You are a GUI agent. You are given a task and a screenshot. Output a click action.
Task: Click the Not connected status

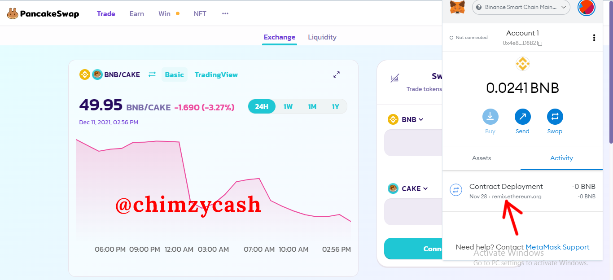pos(469,38)
